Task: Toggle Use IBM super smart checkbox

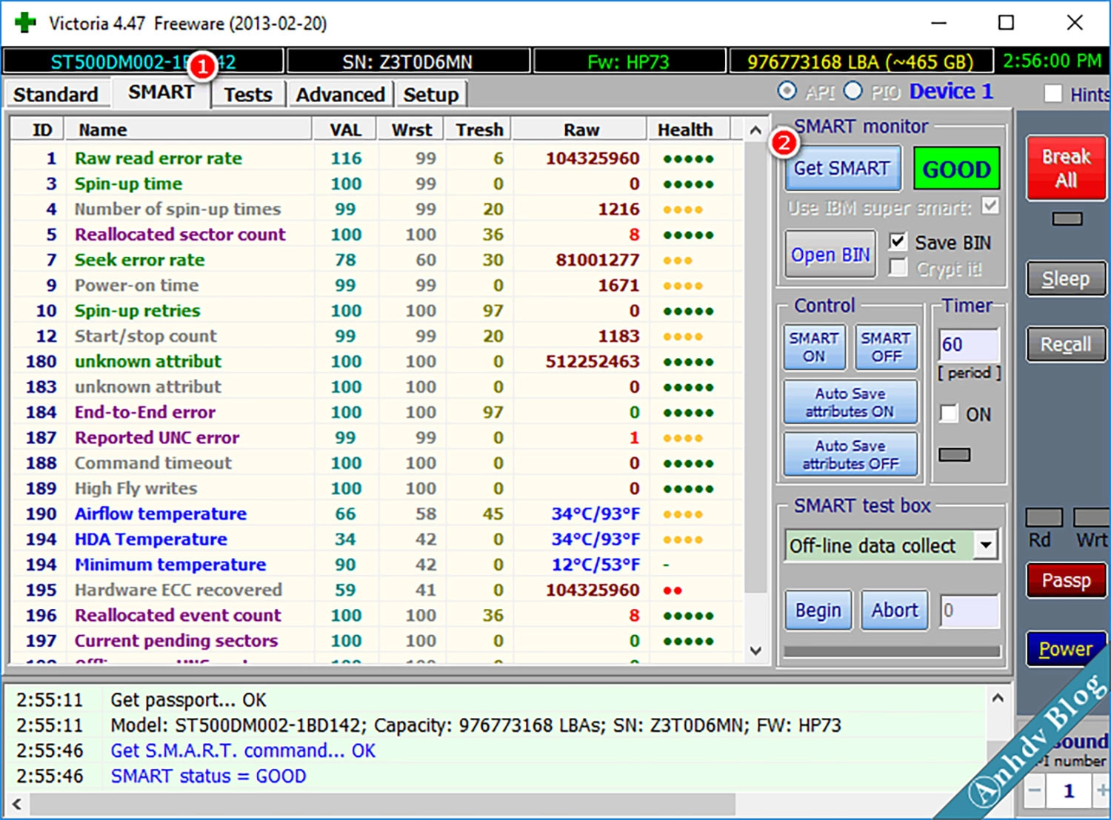Action: coord(990,206)
